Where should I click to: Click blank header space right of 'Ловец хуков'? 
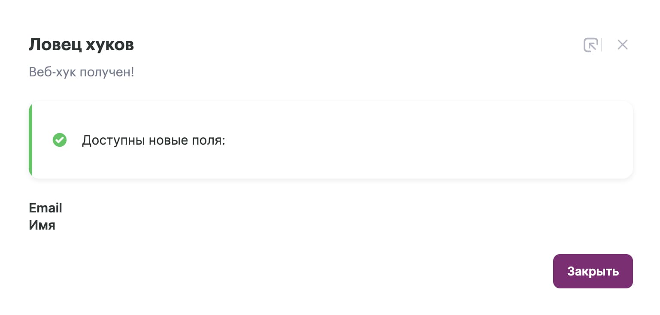[x=356, y=45]
